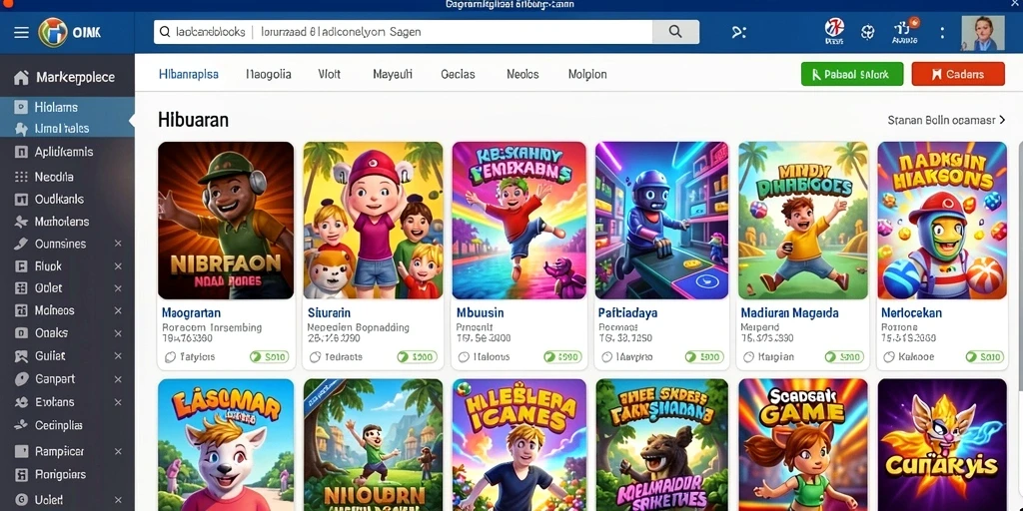
Task: Expand Stanan Bolin ocamasr arrow
Action: pos(1002,120)
